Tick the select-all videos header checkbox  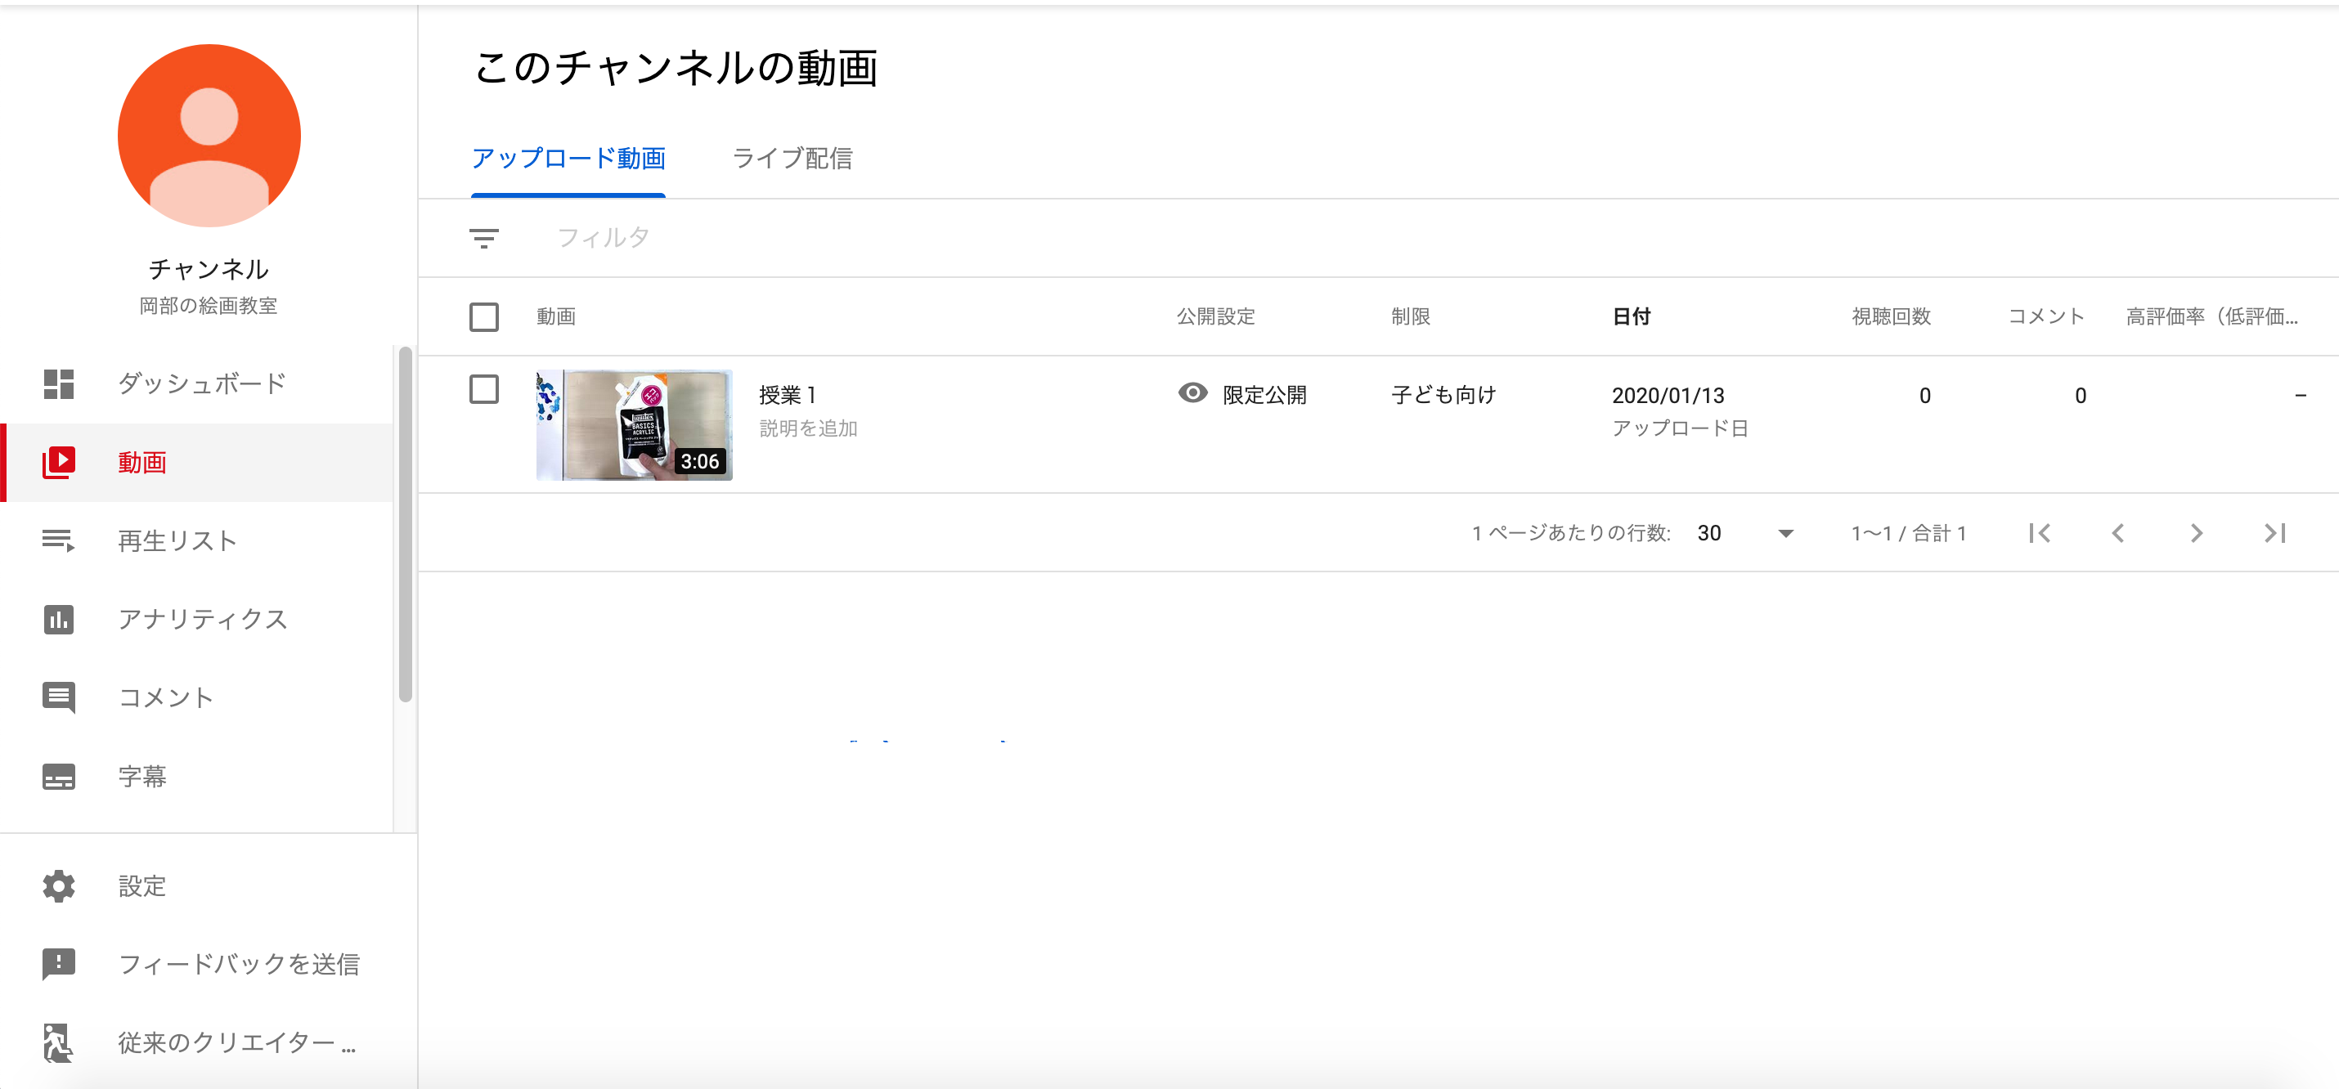[x=484, y=317]
